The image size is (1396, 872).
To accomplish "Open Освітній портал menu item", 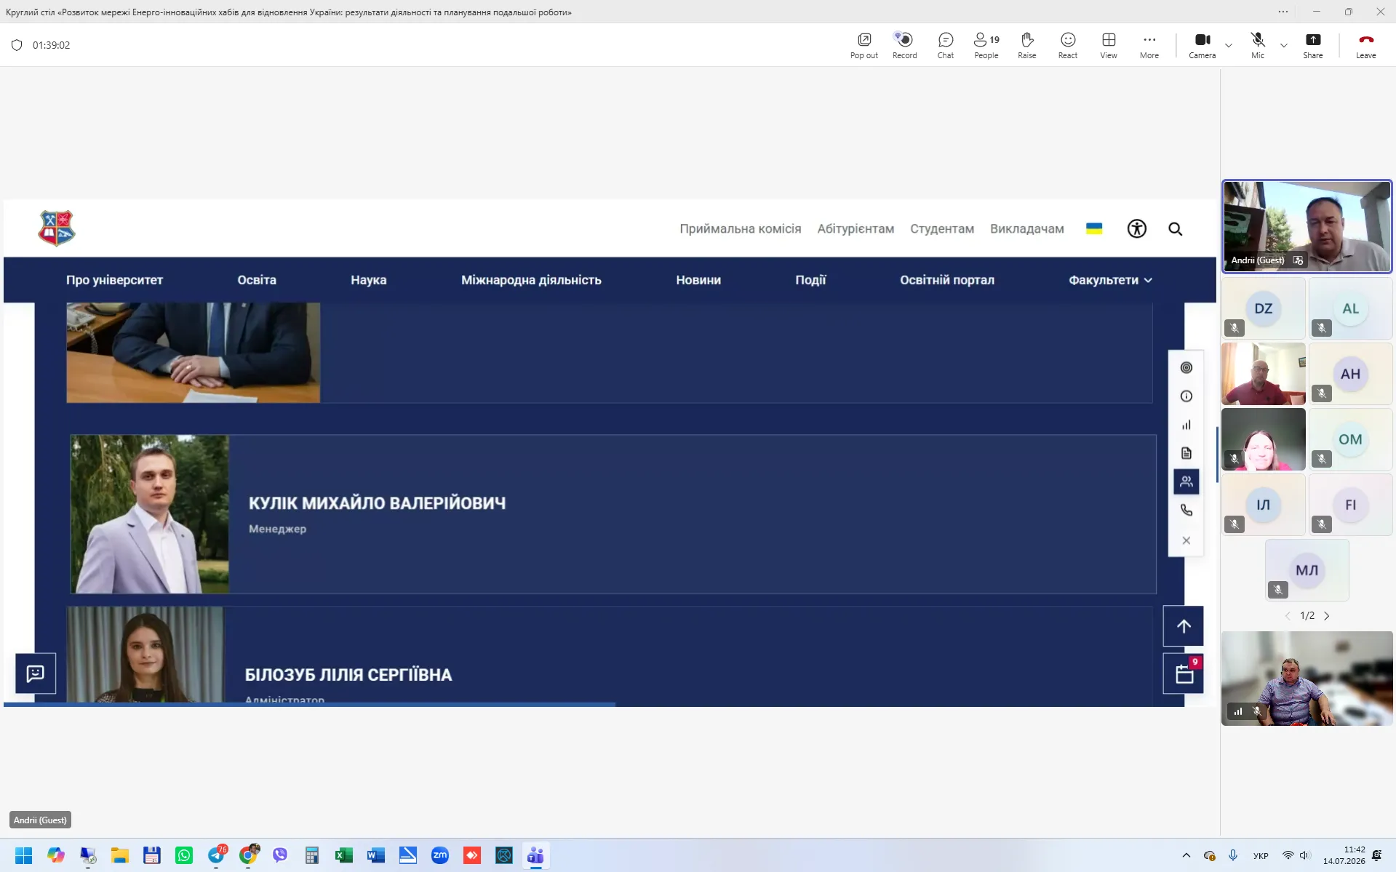I will pyautogui.click(x=946, y=280).
